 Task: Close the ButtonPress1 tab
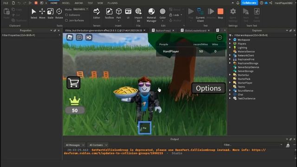173,31
